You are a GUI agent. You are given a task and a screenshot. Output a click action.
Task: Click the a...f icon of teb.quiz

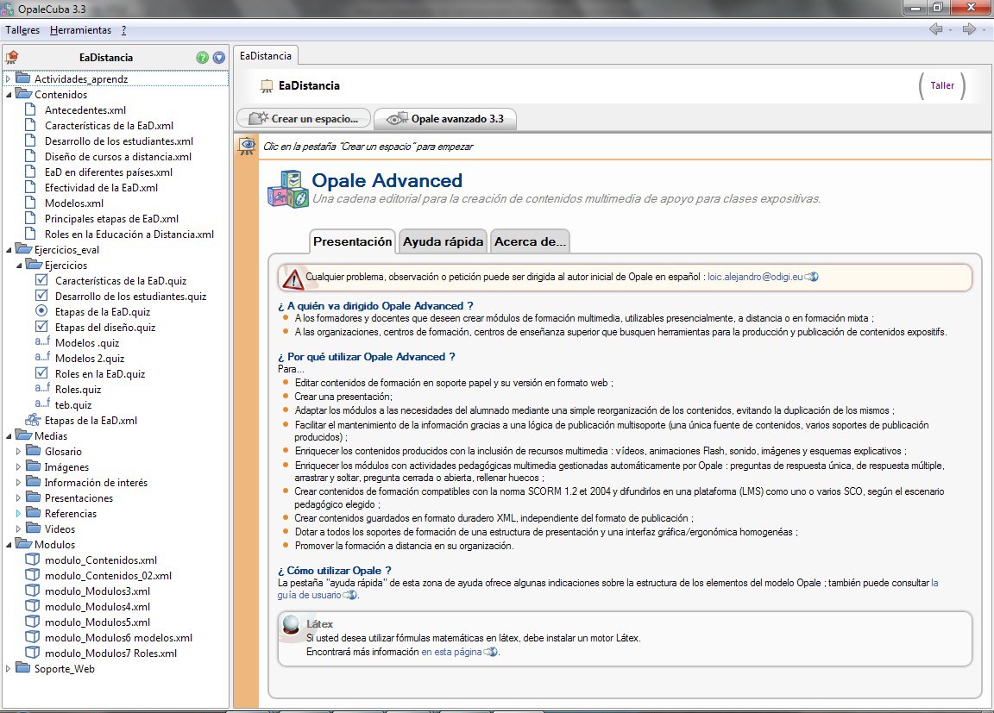point(42,404)
